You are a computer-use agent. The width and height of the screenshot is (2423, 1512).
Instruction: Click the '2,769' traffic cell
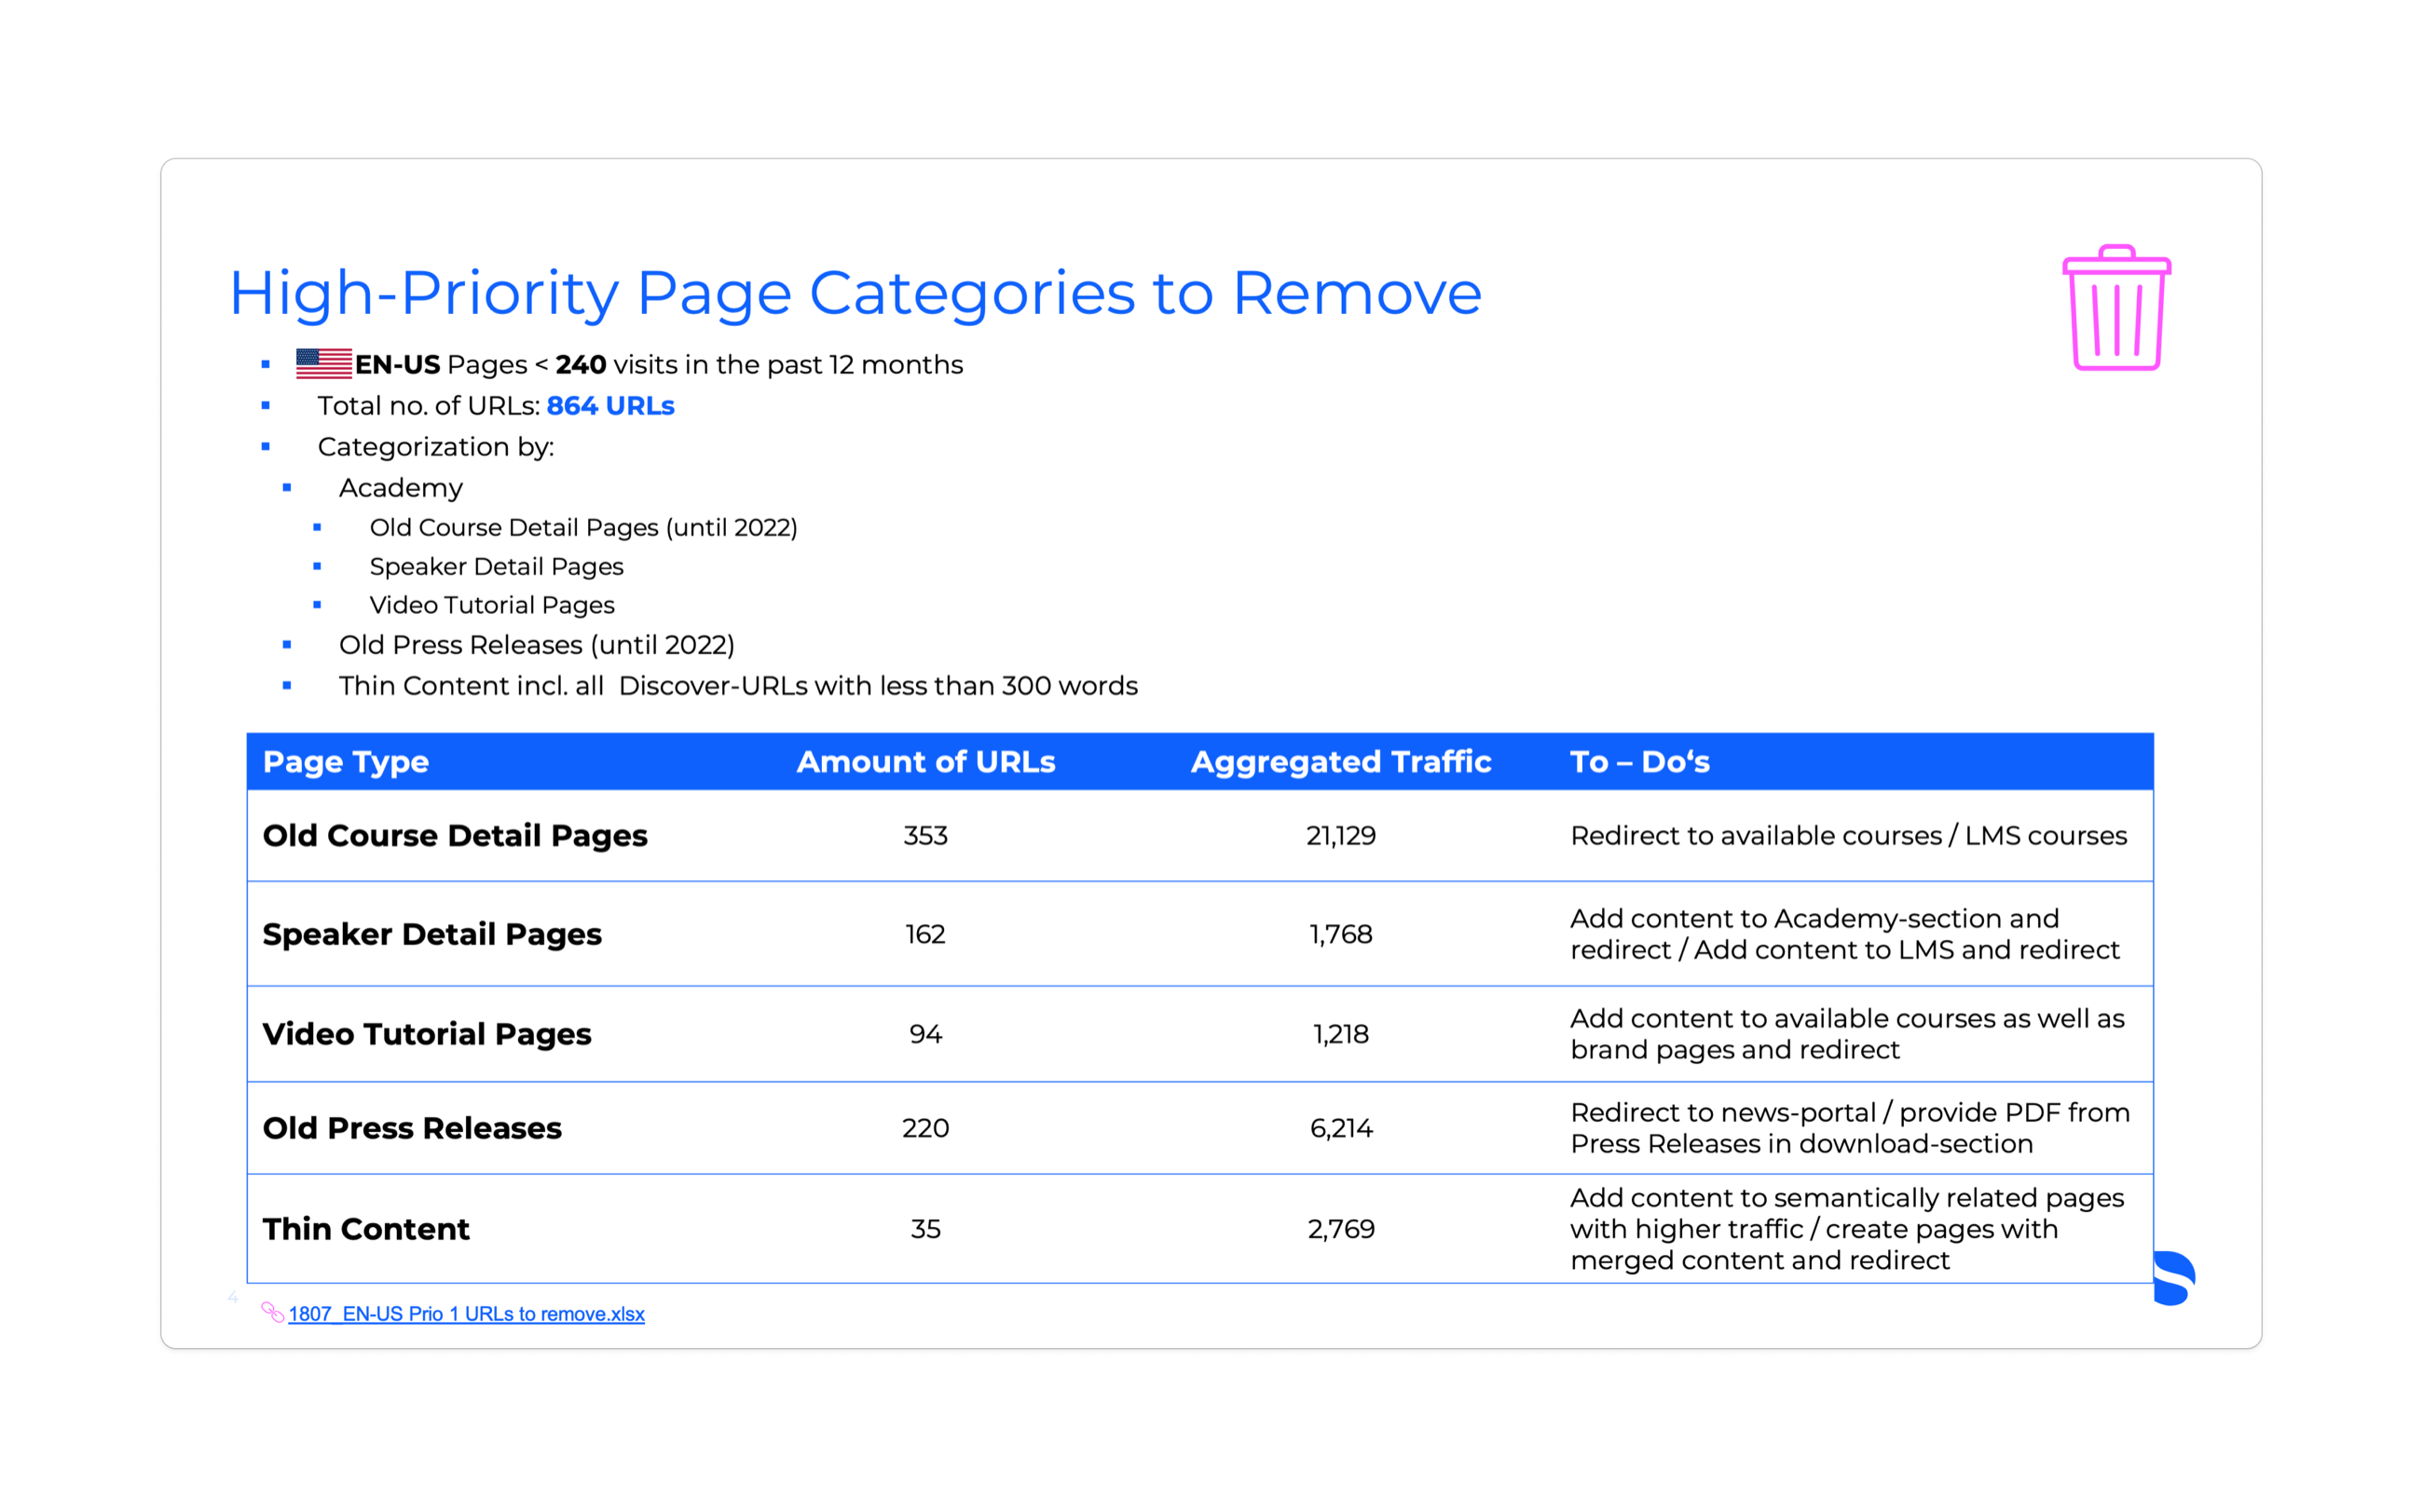click(1340, 1229)
